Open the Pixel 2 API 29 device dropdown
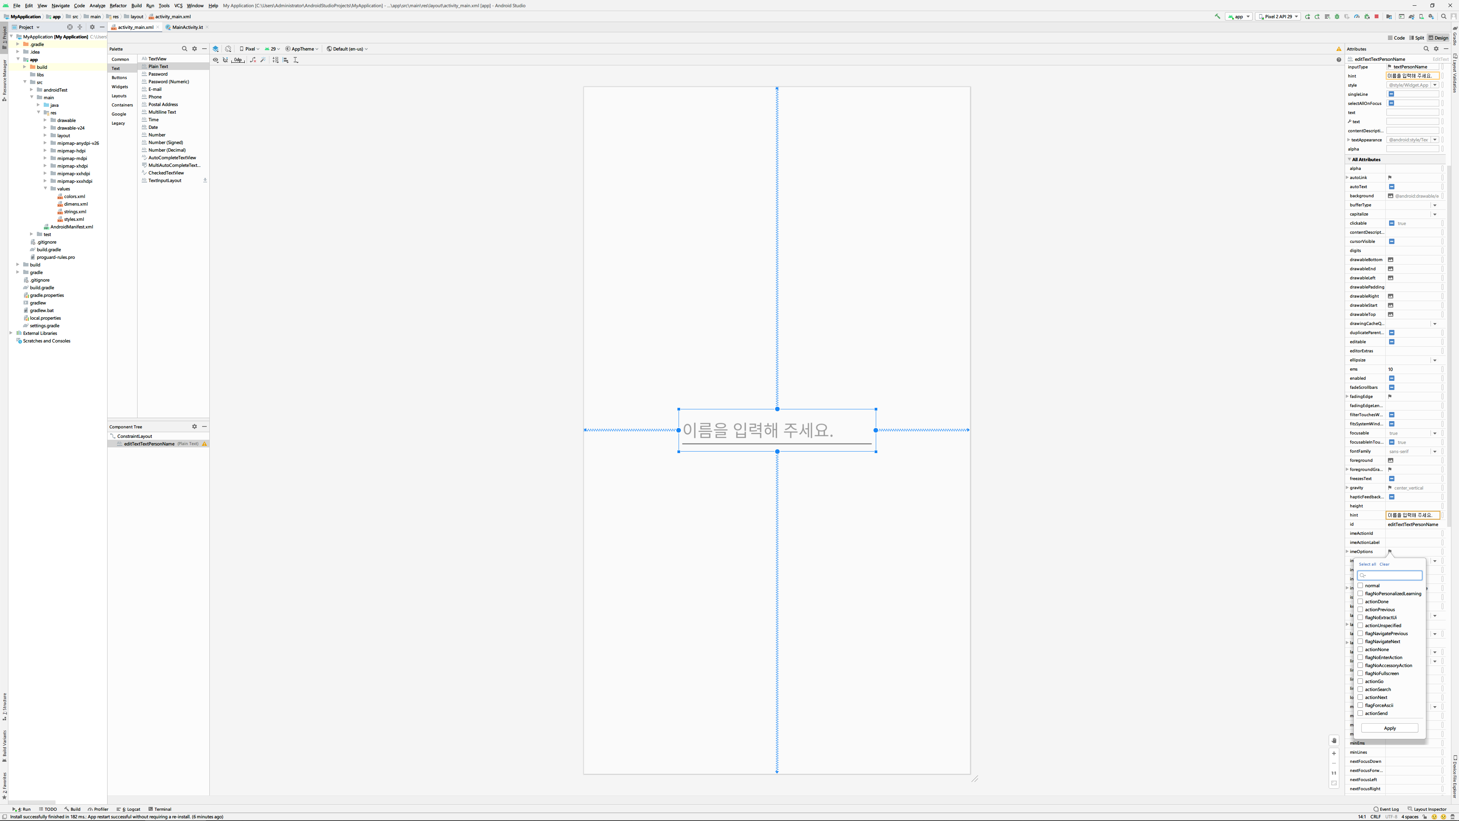 (1278, 16)
